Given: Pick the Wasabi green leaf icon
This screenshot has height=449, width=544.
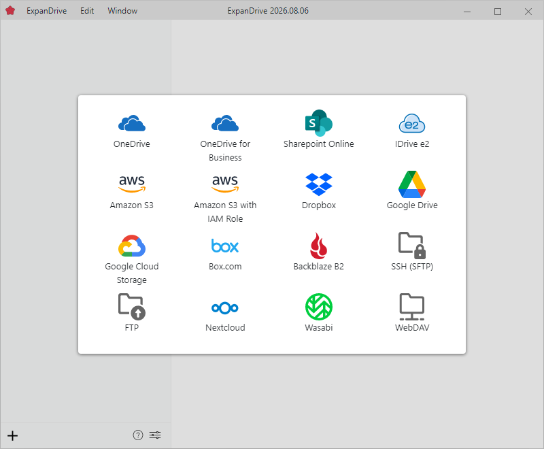Looking at the screenshot, I should pos(319,307).
